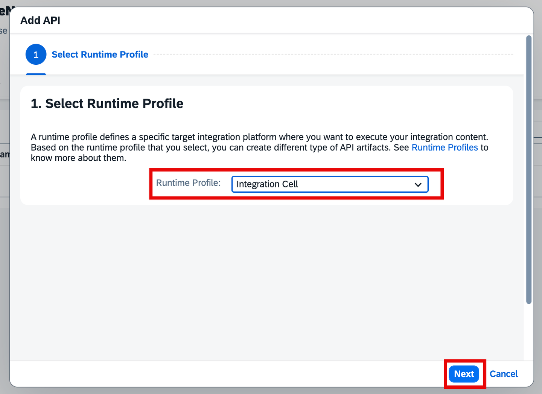
Task: Click the 'Add API' dialog title
Action: click(x=40, y=20)
